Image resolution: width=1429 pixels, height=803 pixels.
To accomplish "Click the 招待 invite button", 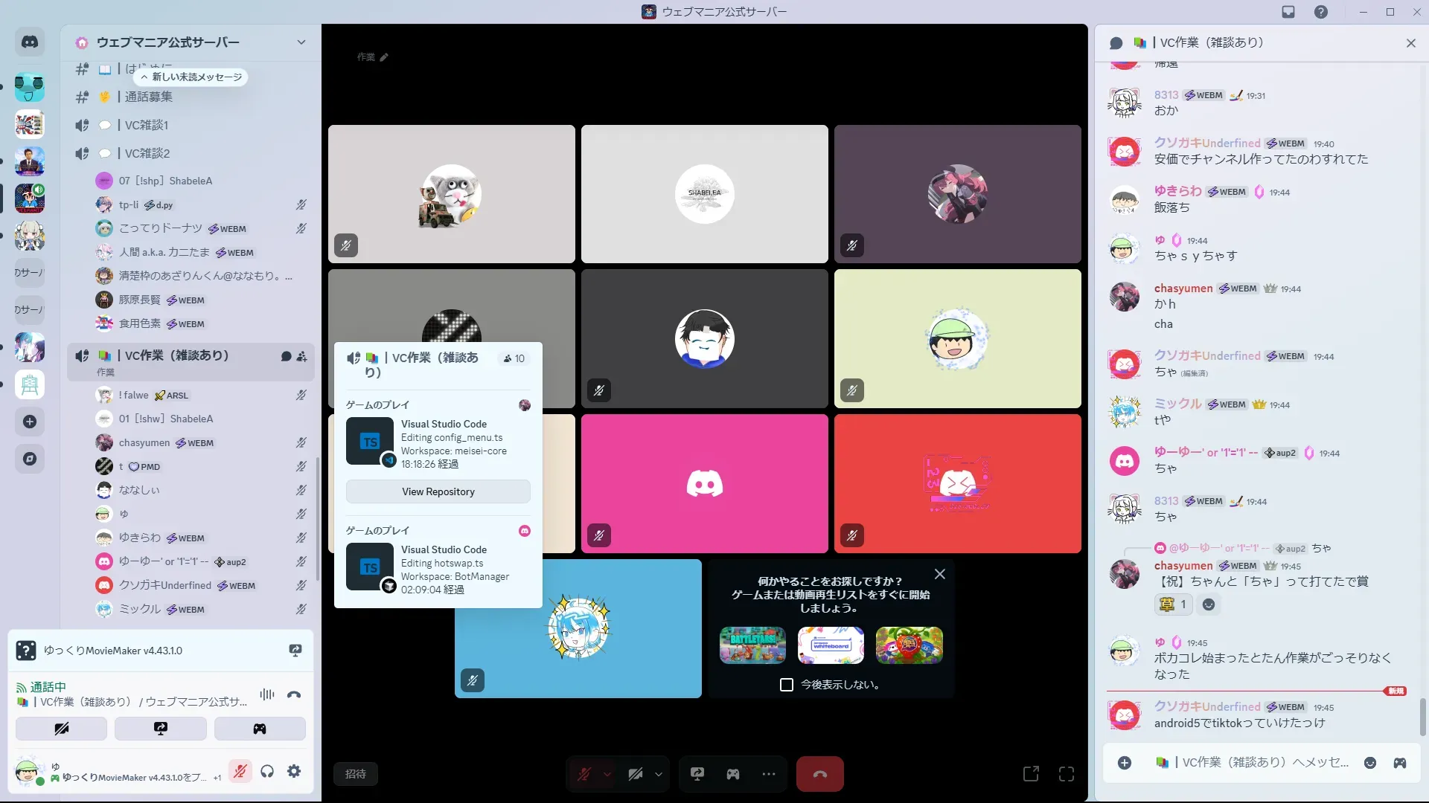I will pyautogui.click(x=356, y=774).
